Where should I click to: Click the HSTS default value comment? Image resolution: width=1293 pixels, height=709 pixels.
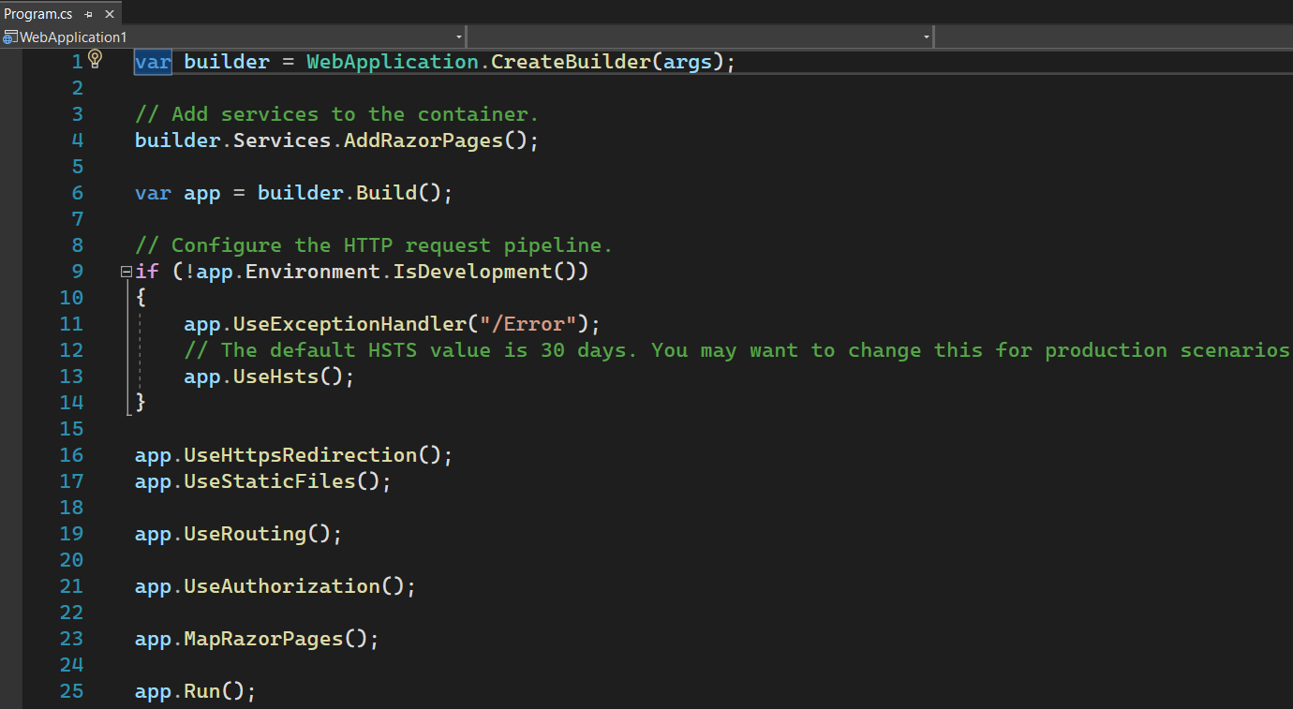(x=738, y=350)
